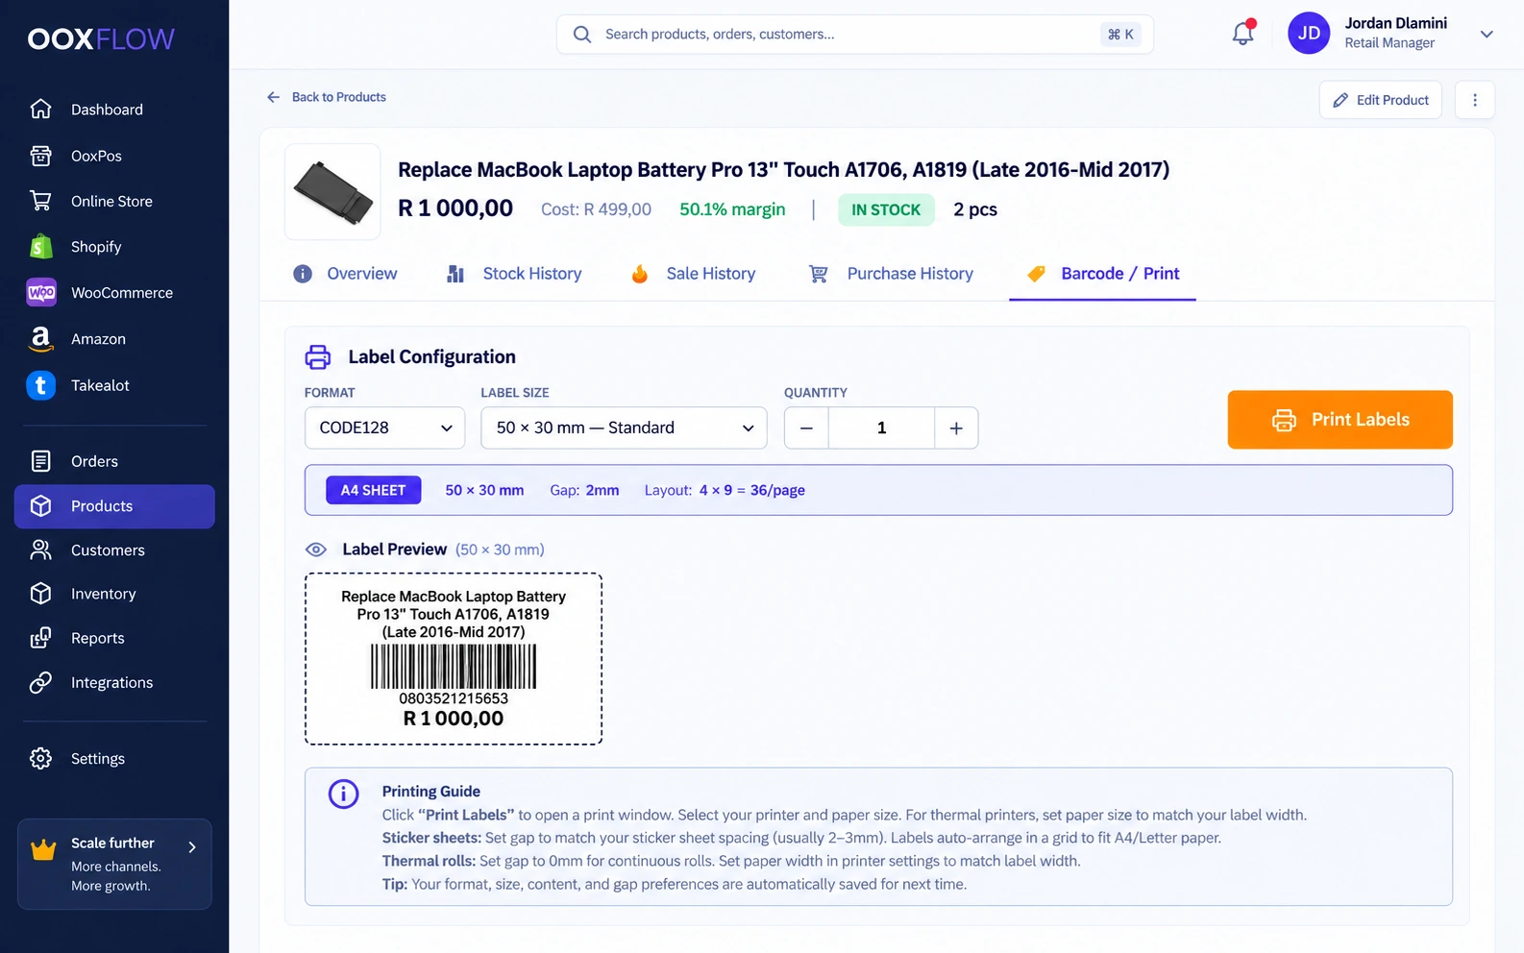
Task: Open the Takealot channel icon
Action: (40, 385)
